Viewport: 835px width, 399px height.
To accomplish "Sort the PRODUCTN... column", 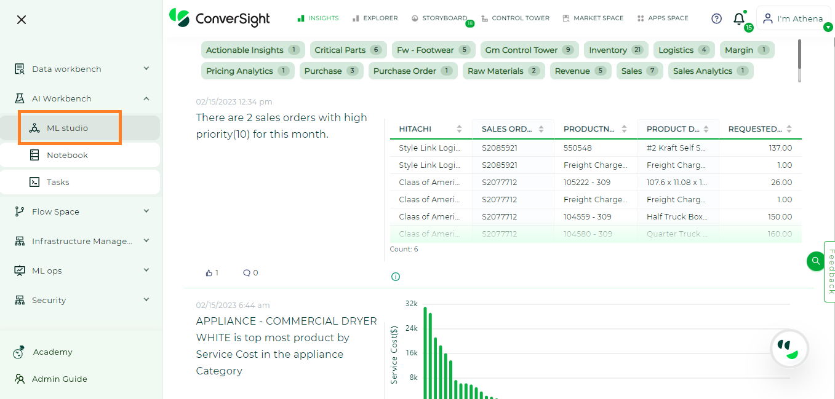I will [624, 129].
